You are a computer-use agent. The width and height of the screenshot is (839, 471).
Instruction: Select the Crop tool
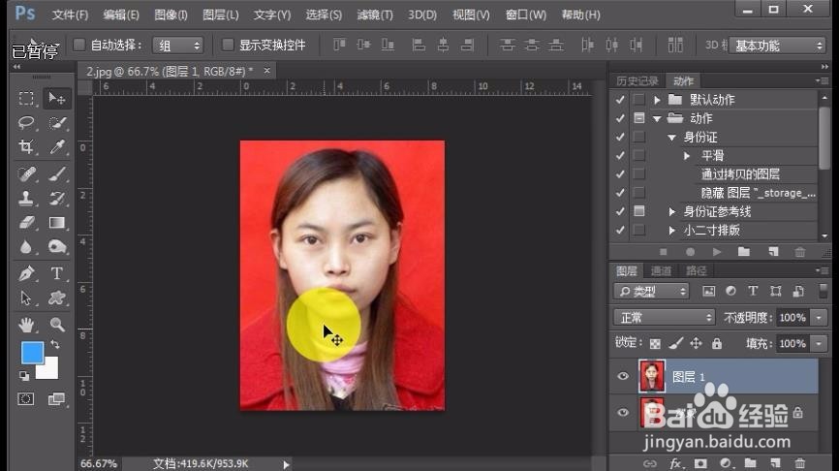pos(26,146)
